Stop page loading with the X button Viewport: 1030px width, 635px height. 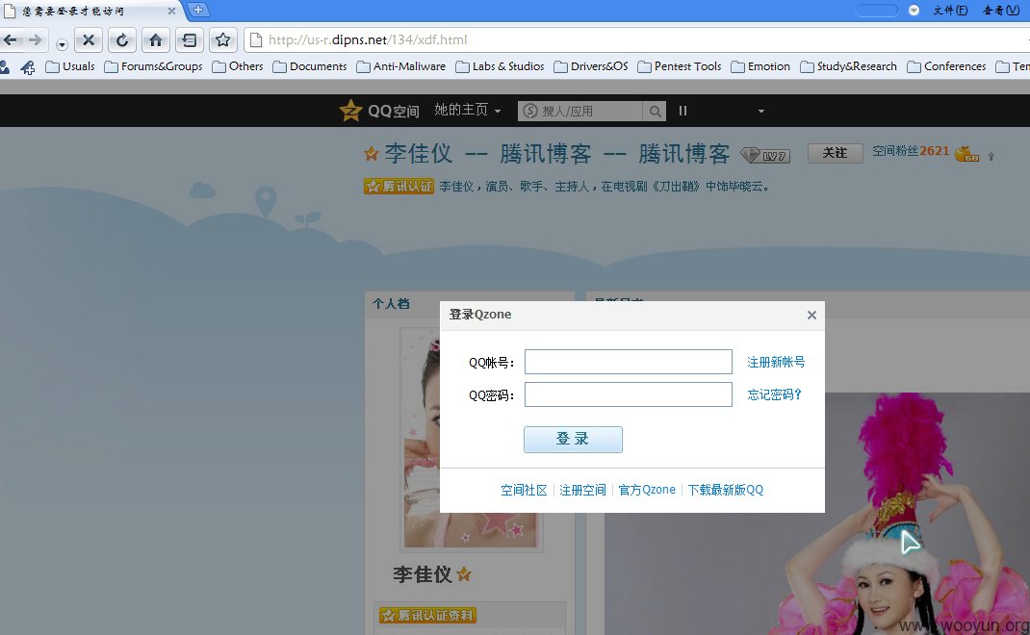pyautogui.click(x=88, y=40)
